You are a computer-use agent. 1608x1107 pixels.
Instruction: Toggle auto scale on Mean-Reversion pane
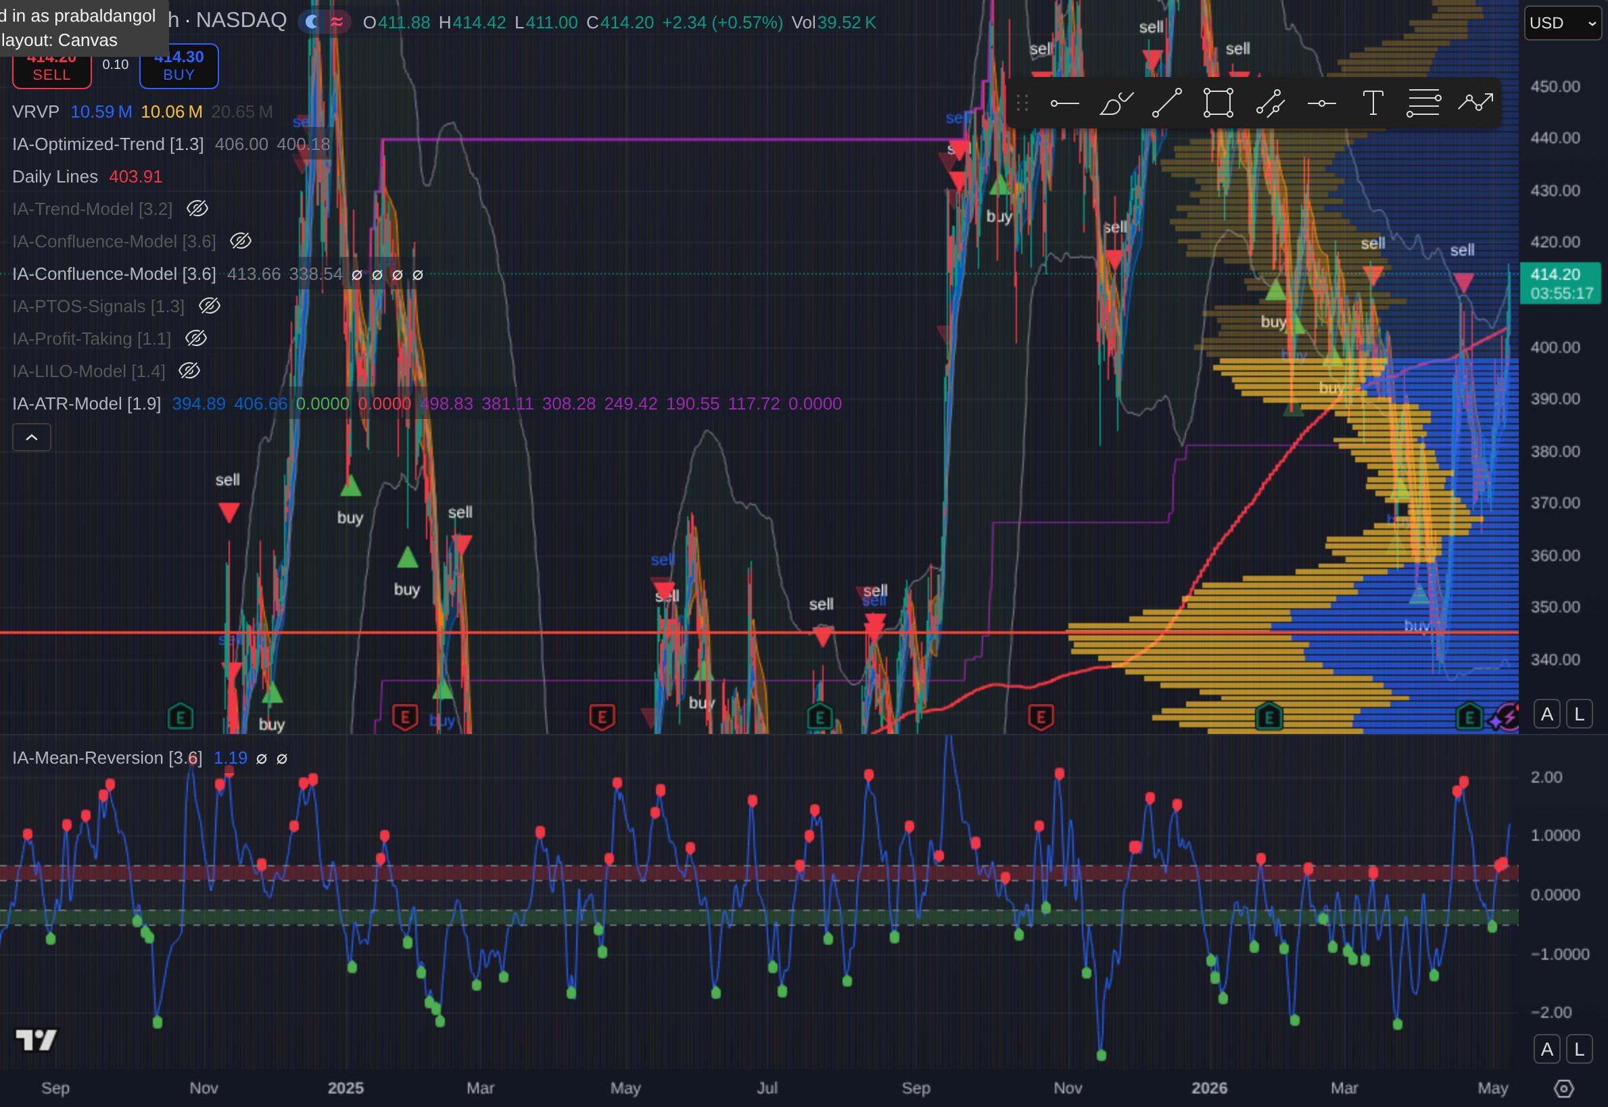click(x=1547, y=1050)
